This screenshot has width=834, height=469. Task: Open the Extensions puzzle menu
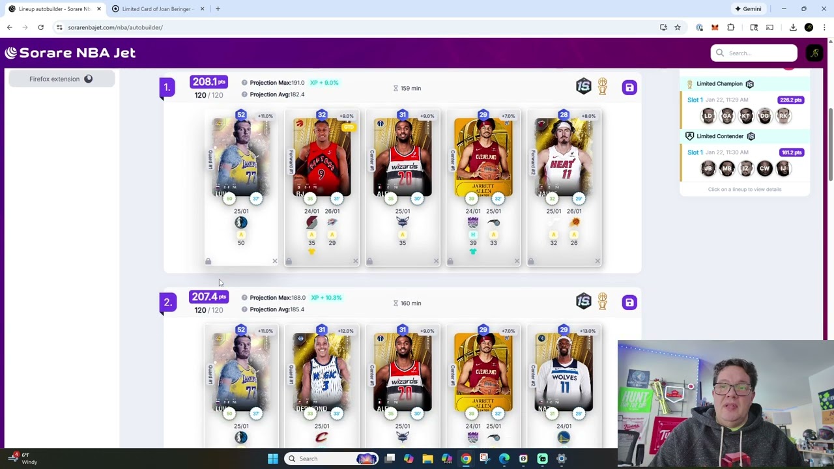pyautogui.click(x=730, y=27)
